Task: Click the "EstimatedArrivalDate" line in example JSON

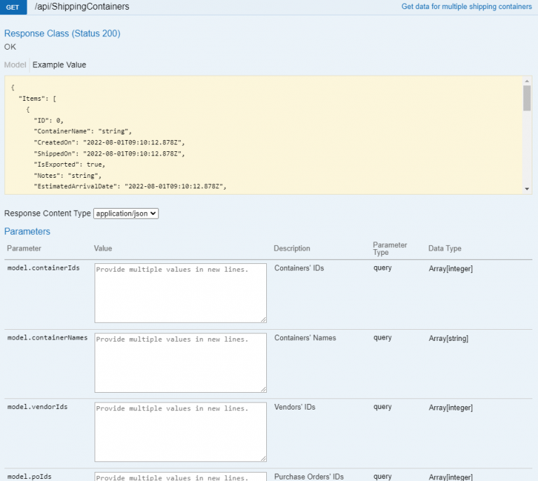Action: 130,186
